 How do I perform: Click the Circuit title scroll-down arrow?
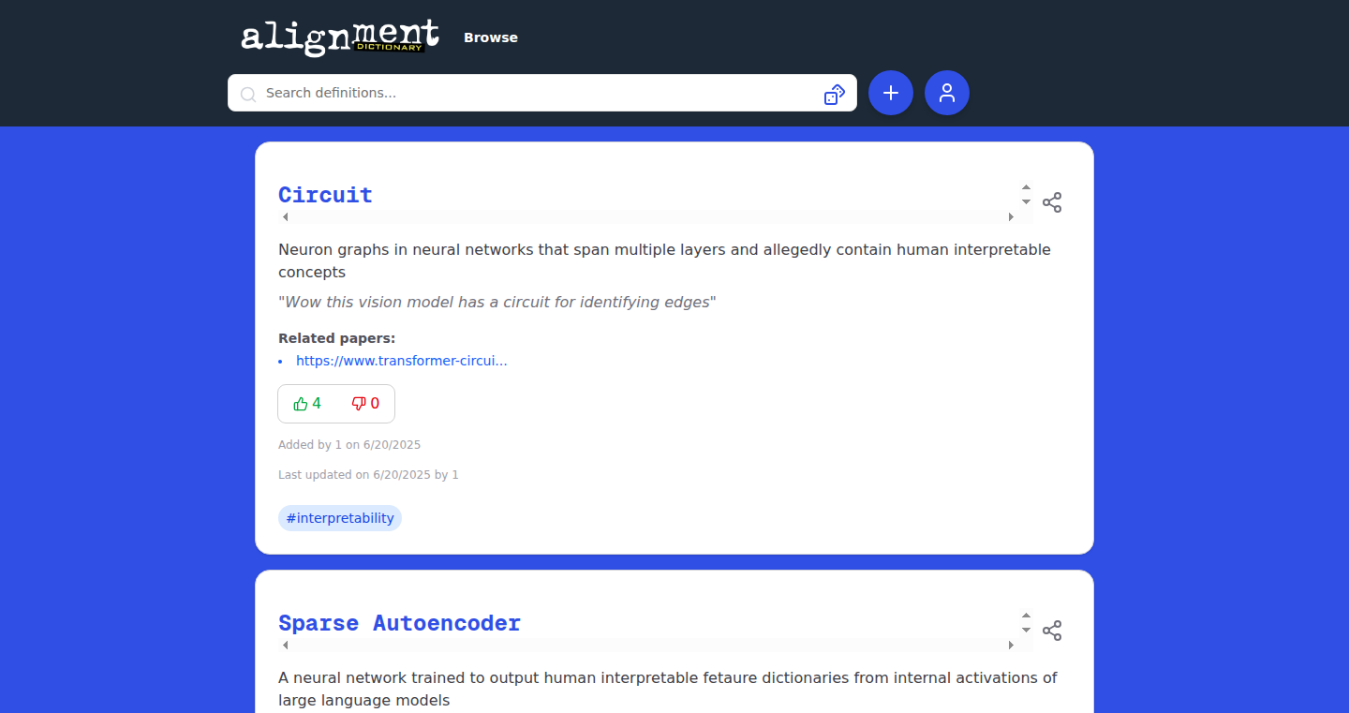coord(1026,201)
